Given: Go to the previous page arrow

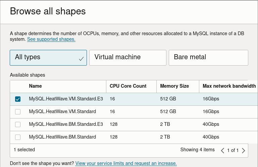Looking at the screenshot, I should 222,150.
